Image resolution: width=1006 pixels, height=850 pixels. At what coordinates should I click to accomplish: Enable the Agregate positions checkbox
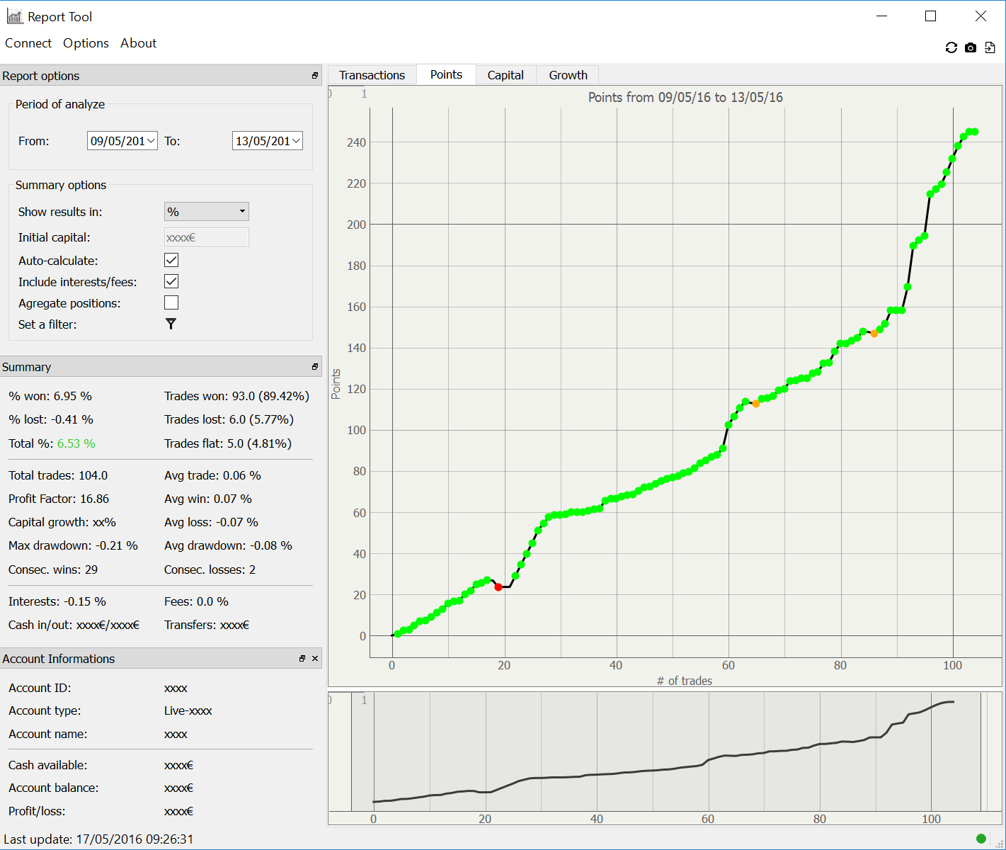tap(171, 302)
